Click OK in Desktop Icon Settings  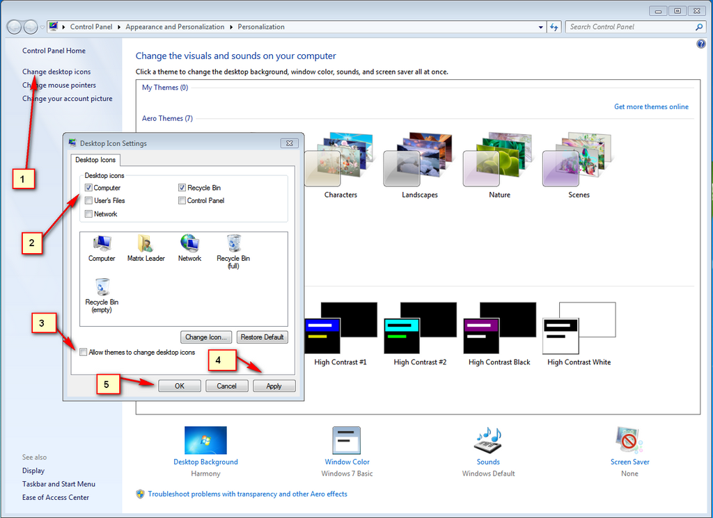coord(180,386)
